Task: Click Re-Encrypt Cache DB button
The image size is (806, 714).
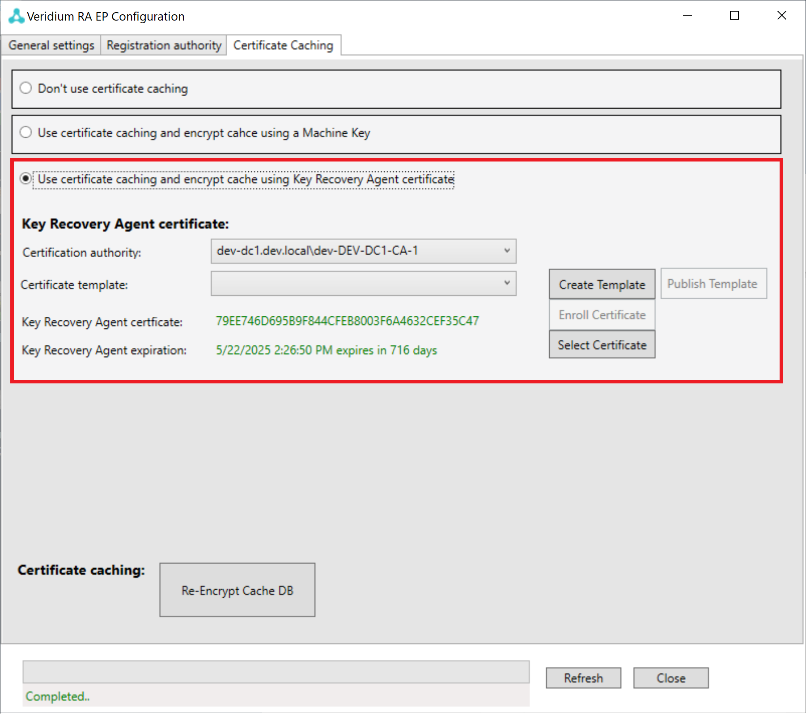Action: (x=237, y=590)
